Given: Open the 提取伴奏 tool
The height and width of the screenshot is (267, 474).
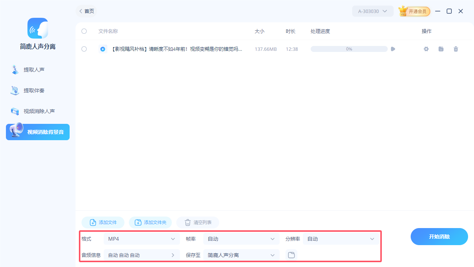Looking at the screenshot, I should coord(37,90).
